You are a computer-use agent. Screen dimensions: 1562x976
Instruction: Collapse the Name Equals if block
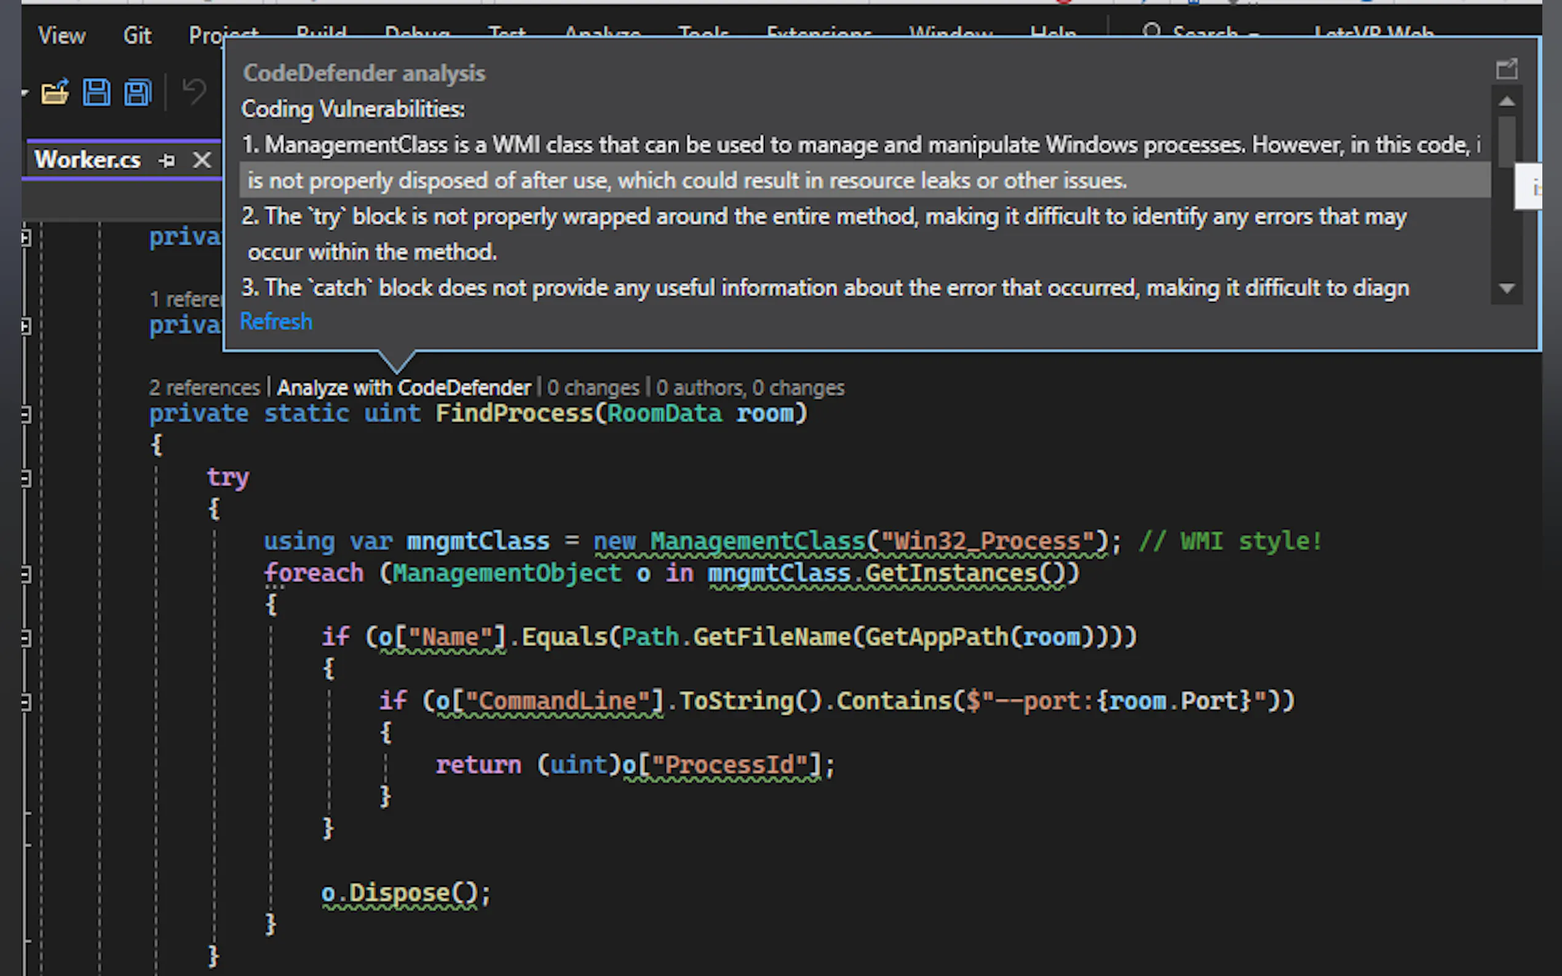pos(26,639)
